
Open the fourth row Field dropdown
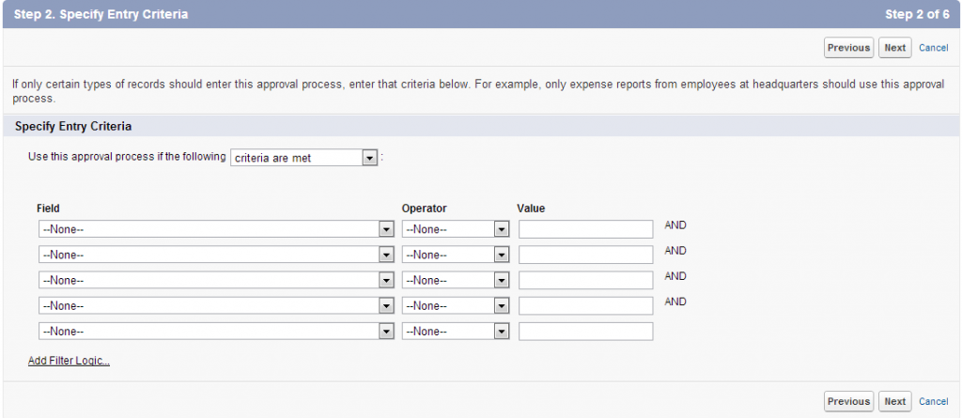(216, 305)
